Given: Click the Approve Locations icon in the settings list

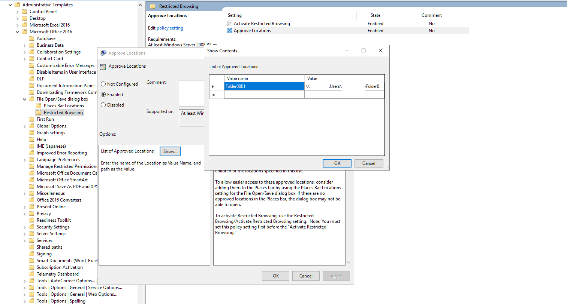Looking at the screenshot, I should click(x=229, y=30).
